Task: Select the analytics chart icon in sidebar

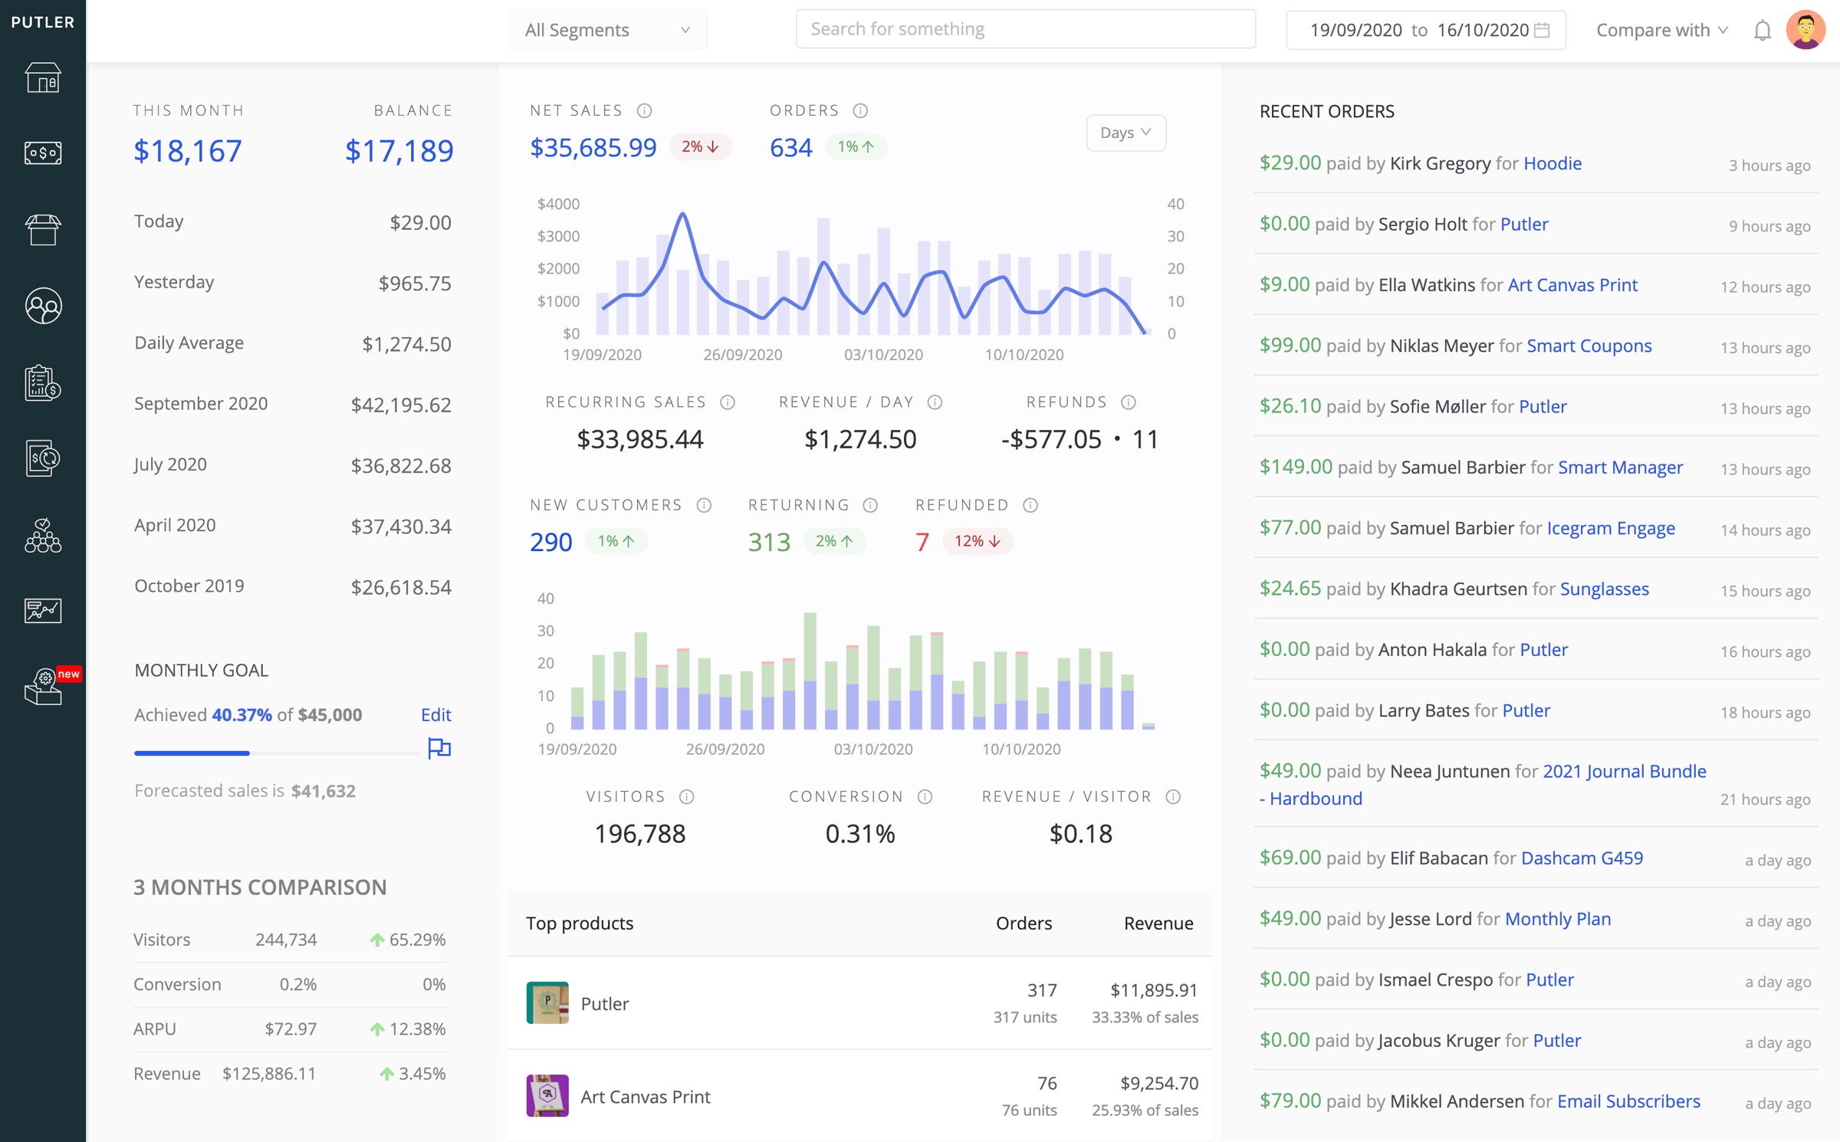Action: [x=42, y=609]
